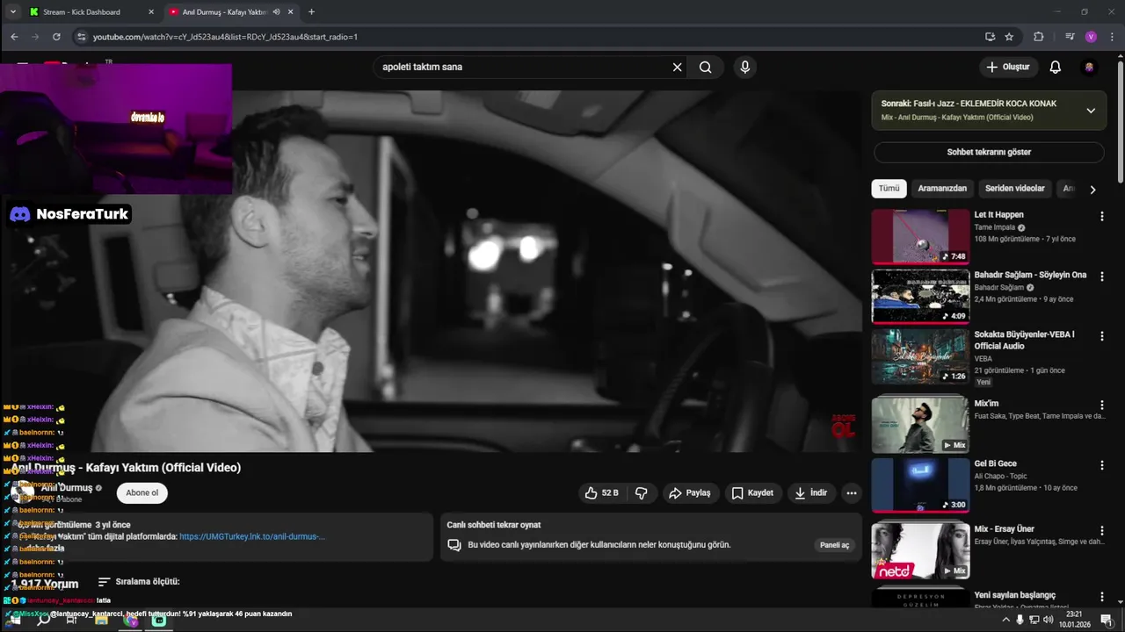
Task: Click the Paneli aç button
Action: (834, 545)
